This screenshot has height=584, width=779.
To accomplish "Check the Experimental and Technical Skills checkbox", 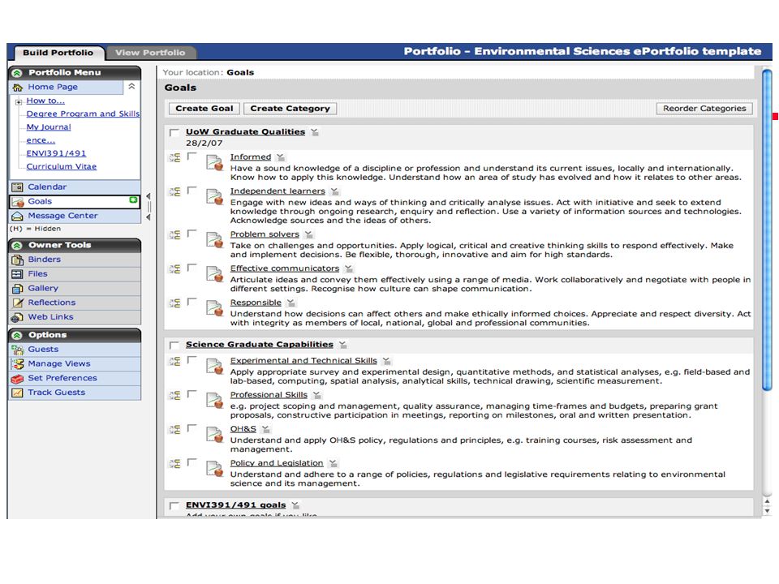I will click(192, 360).
